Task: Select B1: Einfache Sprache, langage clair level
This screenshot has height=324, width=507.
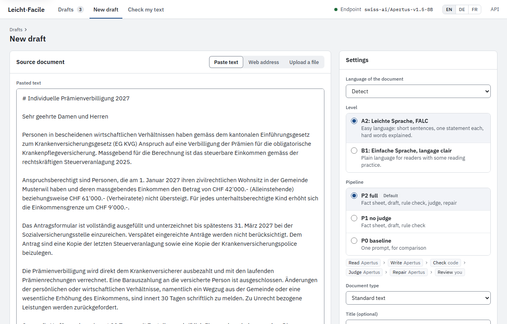Action: coord(418,158)
